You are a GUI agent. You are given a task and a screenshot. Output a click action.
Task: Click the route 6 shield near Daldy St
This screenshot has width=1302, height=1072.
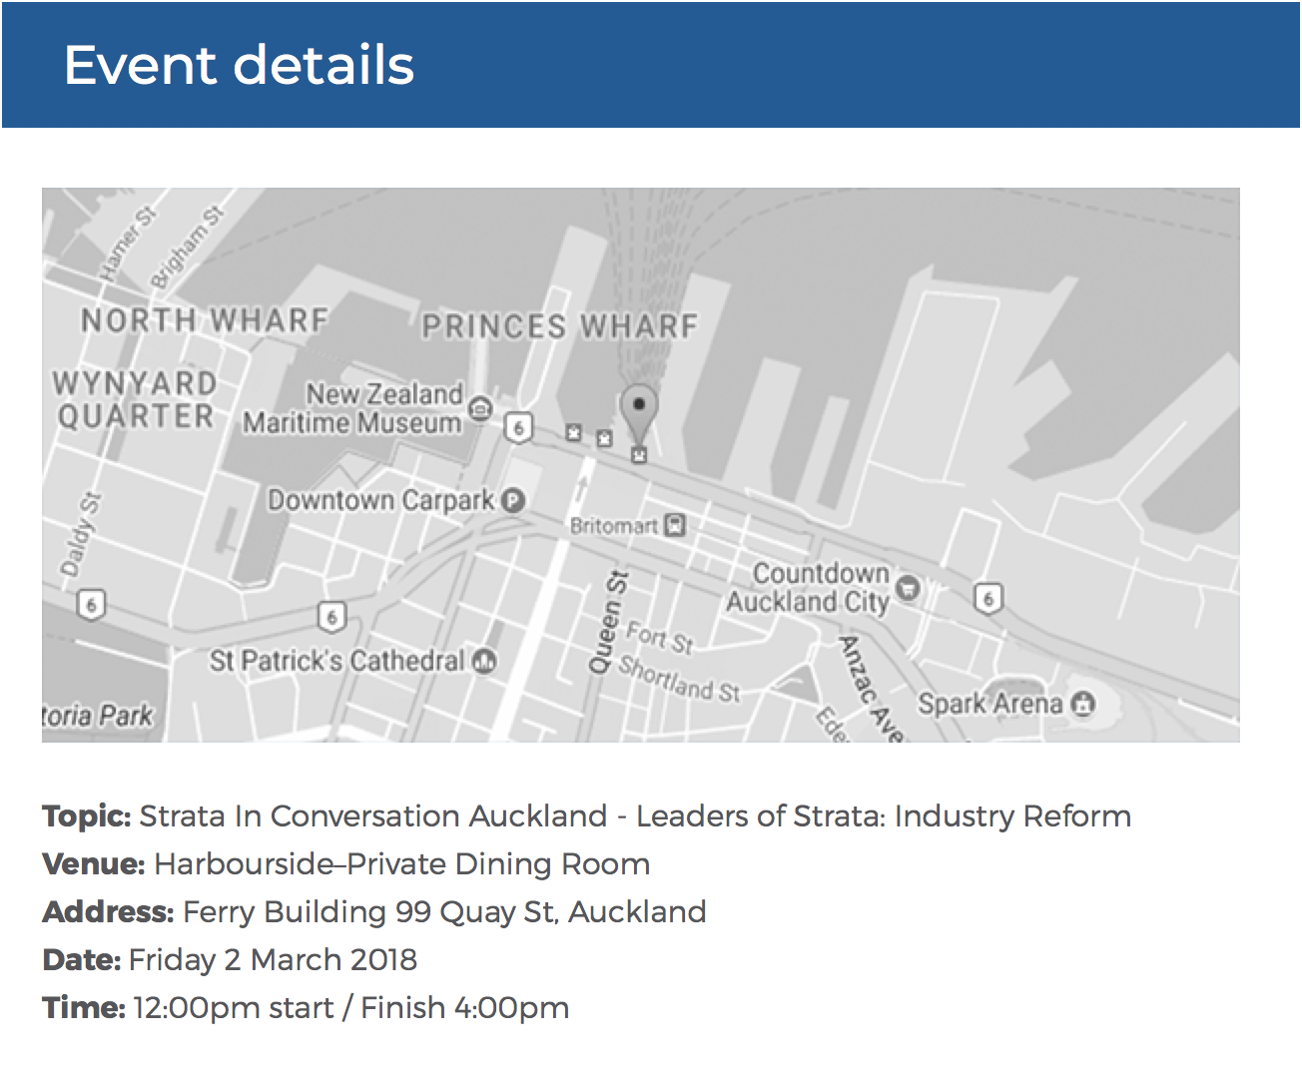point(91,605)
